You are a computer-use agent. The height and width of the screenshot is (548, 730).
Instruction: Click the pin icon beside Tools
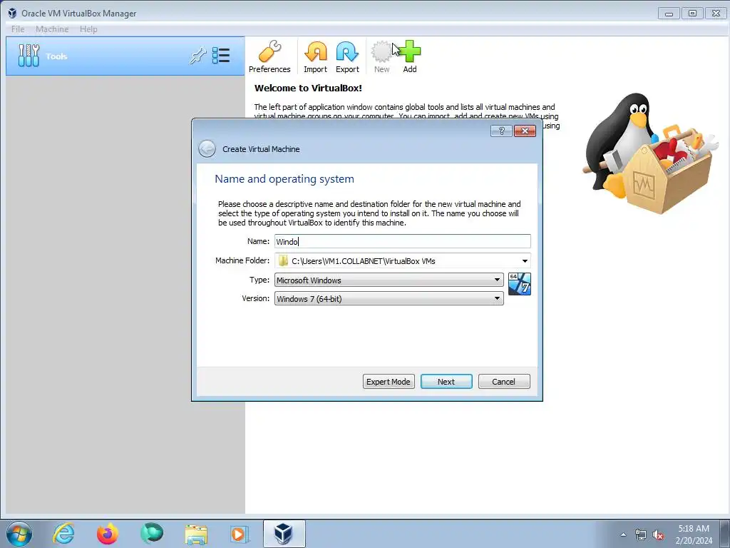click(x=198, y=56)
